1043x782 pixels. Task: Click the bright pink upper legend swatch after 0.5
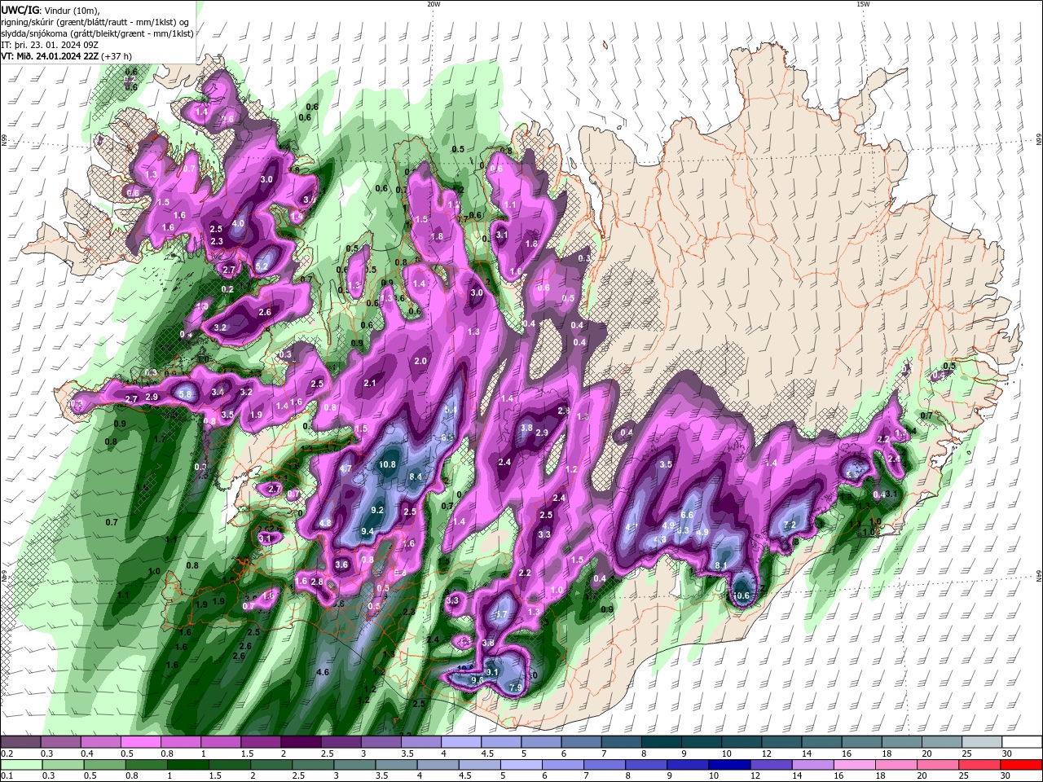pos(141,742)
